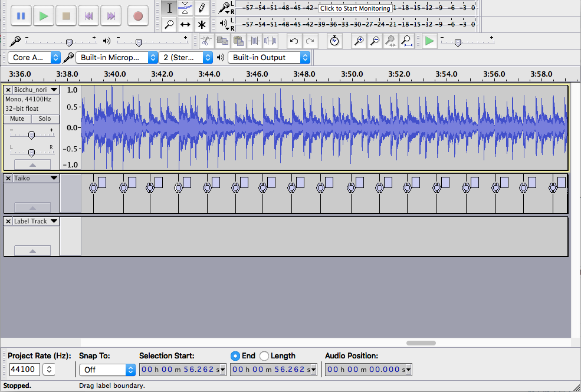Solo the Bicchu_nori track
Screen dimensions: 581x392
pyautogui.click(x=45, y=119)
